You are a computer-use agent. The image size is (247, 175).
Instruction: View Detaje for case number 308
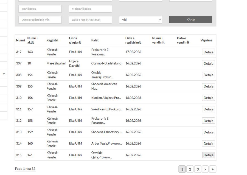click(208, 75)
